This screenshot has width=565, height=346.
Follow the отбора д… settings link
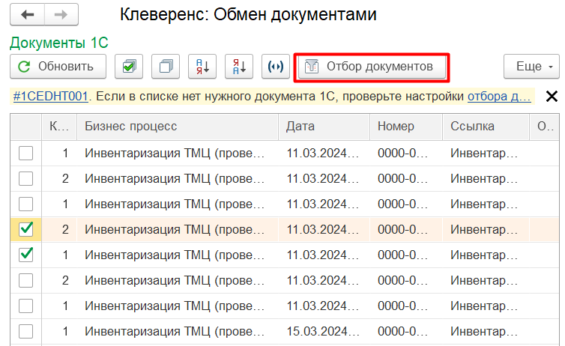pyautogui.click(x=499, y=97)
